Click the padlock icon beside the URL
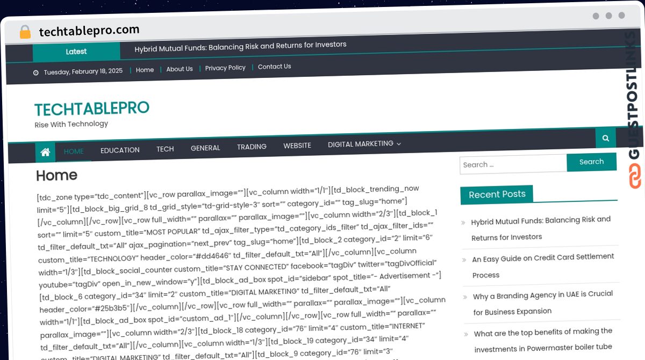The width and height of the screenshot is (645, 360). [25, 32]
